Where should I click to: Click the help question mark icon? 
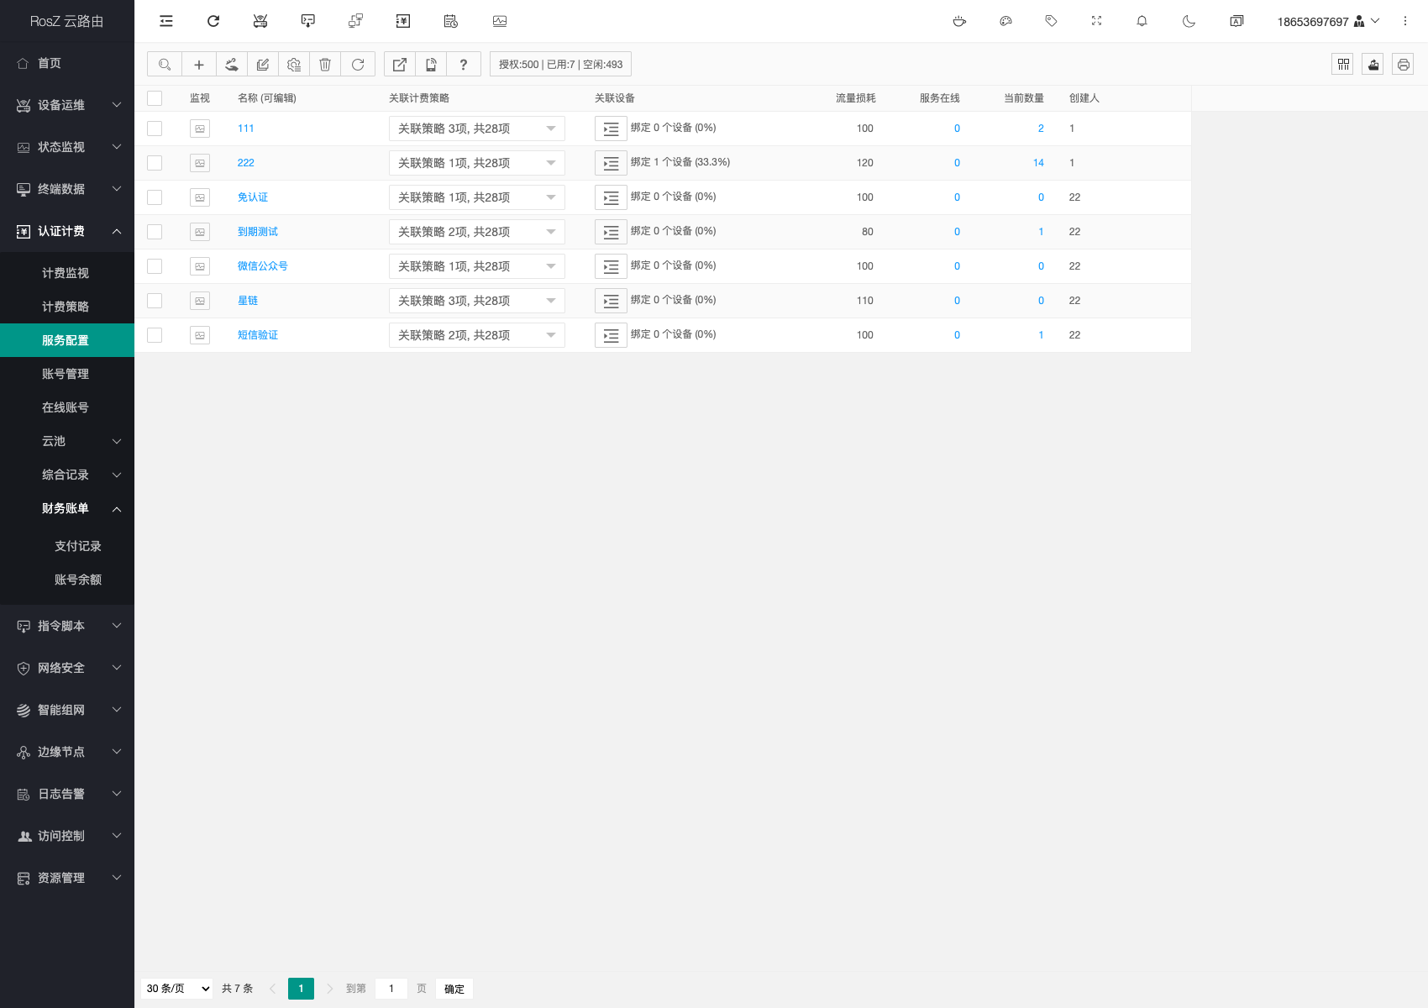tap(463, 65)
